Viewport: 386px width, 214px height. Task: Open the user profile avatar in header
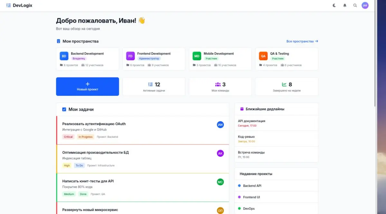[365, 5]
